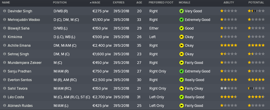The width and height of the screenshot is (270, 110).
Task: Open Mehrajuddin Wadoo player name link
Action: (24, 20)
